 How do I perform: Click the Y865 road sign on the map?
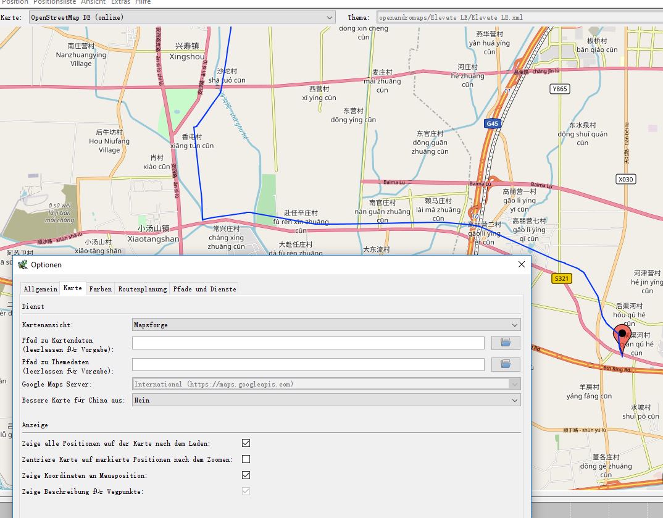[559, 90]
